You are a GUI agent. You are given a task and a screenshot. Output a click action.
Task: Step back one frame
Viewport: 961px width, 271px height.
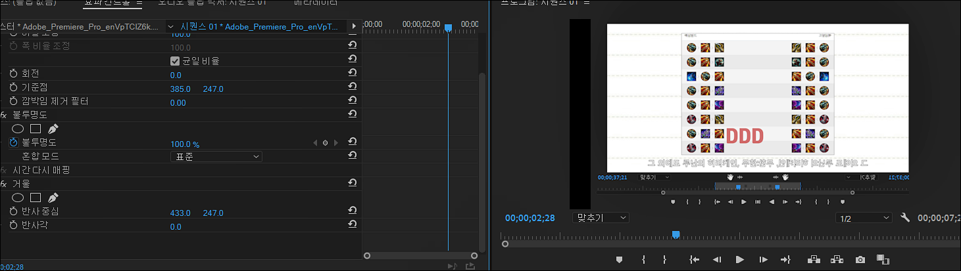point(718,260)
